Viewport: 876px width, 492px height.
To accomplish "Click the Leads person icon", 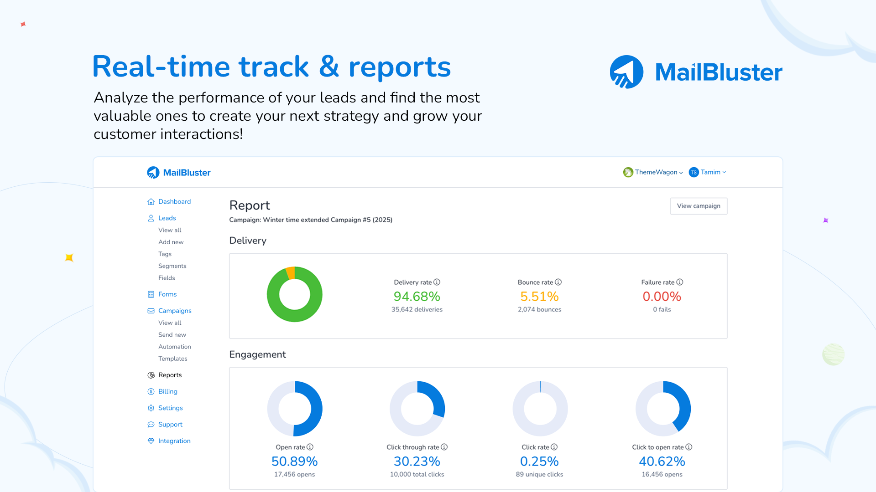I will tap(151, 218).
